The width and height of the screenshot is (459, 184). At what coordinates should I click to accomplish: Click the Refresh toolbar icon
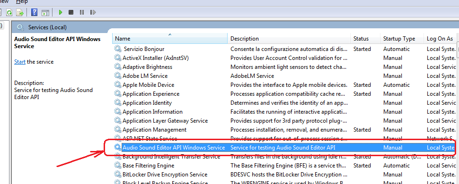(9, 12)
